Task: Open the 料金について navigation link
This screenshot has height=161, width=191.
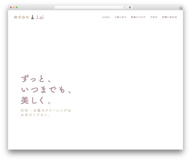Action: 138,17
